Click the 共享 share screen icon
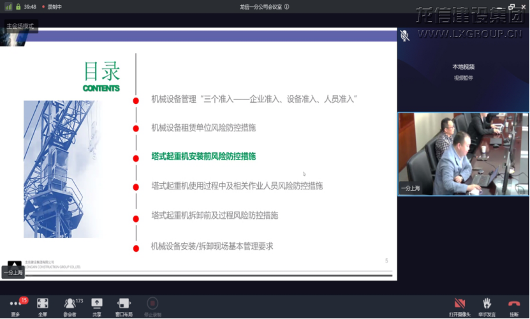530x319 pixels. coord(97,304)
